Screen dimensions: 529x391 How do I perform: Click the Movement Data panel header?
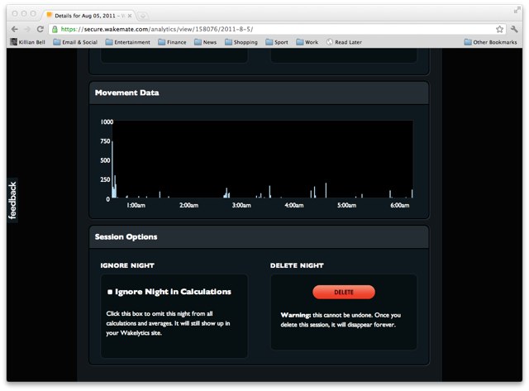pyautogui.click(x=259, y=93)
